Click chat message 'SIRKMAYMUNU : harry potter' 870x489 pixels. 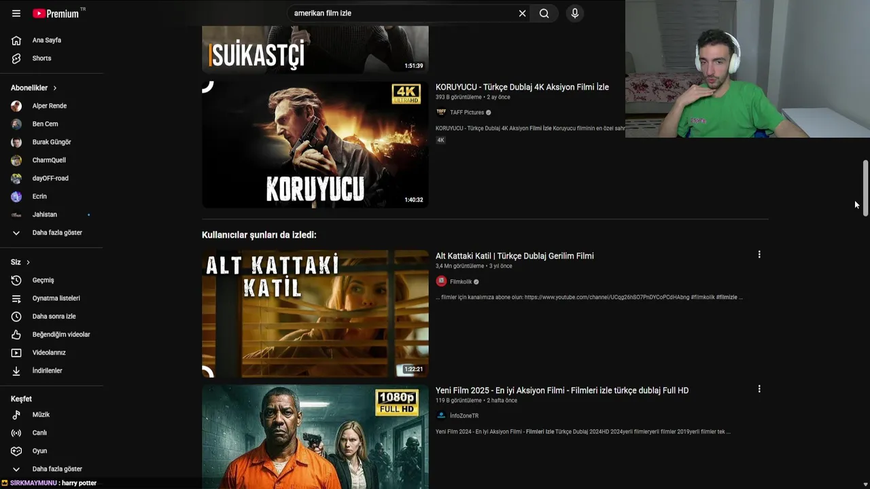click(x=54, y=483)
